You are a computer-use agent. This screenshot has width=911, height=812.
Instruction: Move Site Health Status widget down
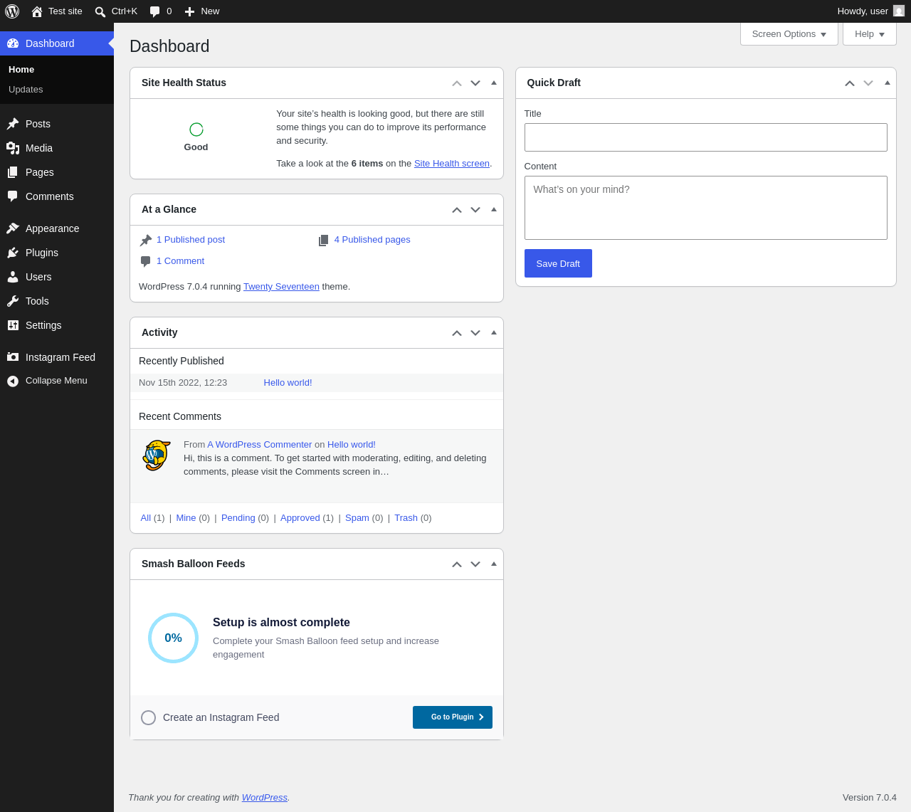pyautogui.click(x=475, y=83)
